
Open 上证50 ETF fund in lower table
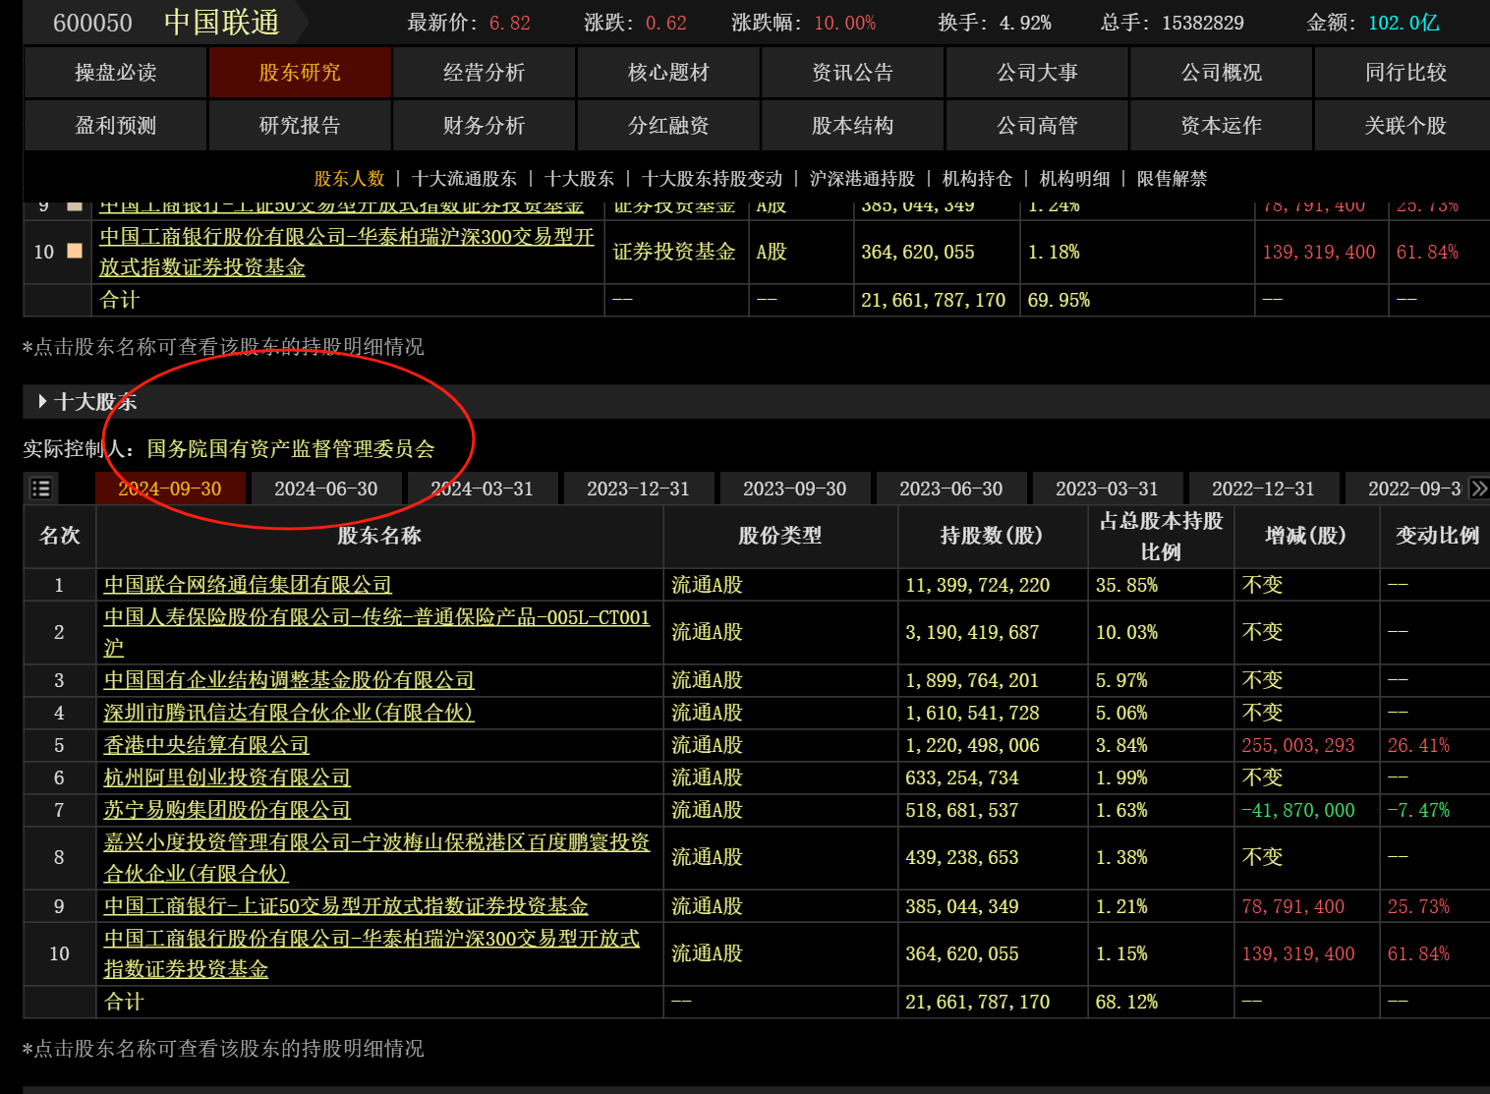(x=346, y=906)
